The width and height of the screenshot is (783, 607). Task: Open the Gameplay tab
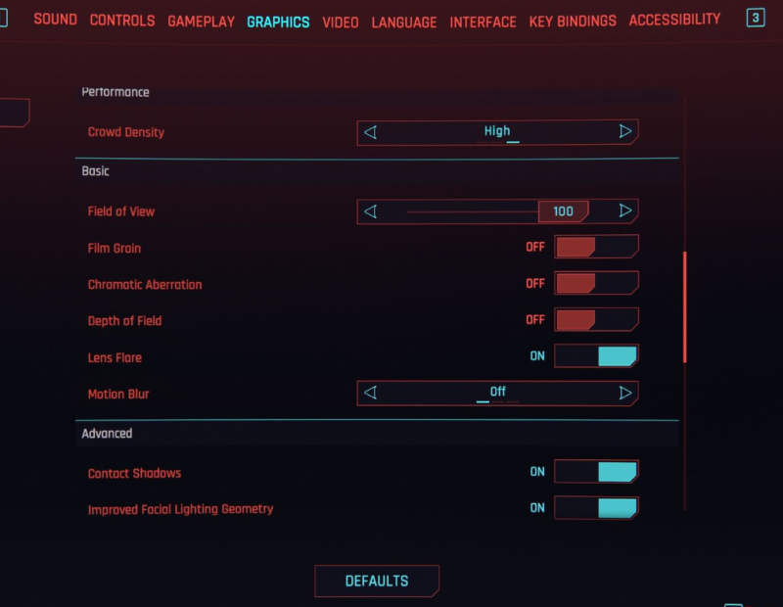pyautogui.click(x=202, y=22)
